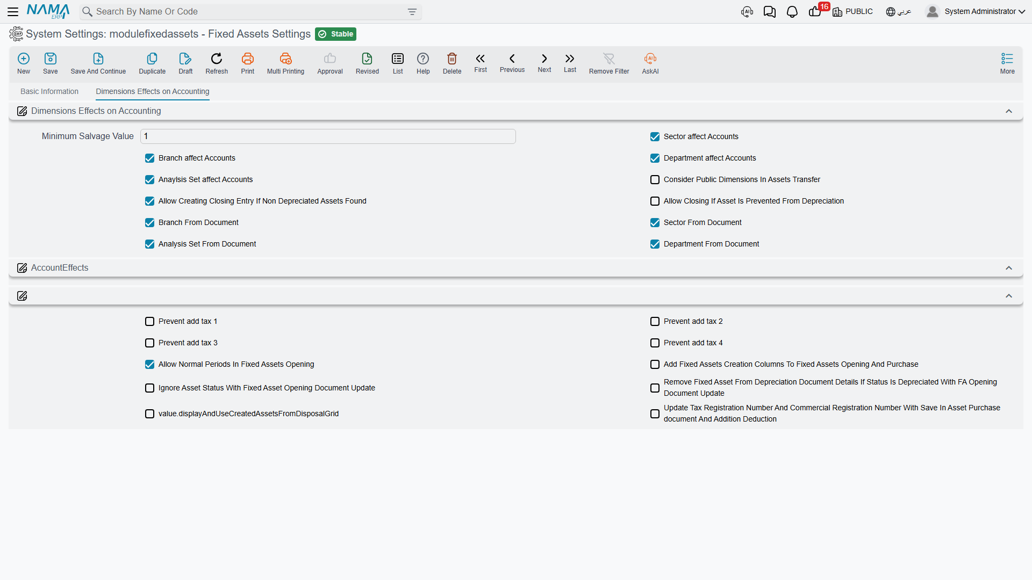Select Dimensions Effects on Accounting tab
Viewport: 1032px width, 580px height.
pyautogui.click(x=153, y=92)
